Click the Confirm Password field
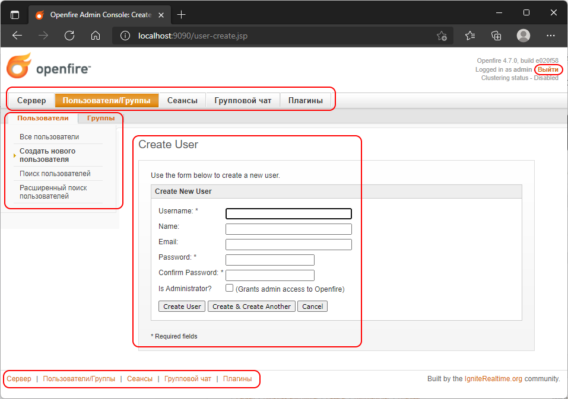This screenshot has width=568, height=399. click(270, 275)
